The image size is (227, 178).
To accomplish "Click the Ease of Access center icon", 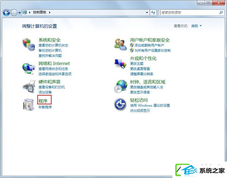I will [x=120, y=104].
